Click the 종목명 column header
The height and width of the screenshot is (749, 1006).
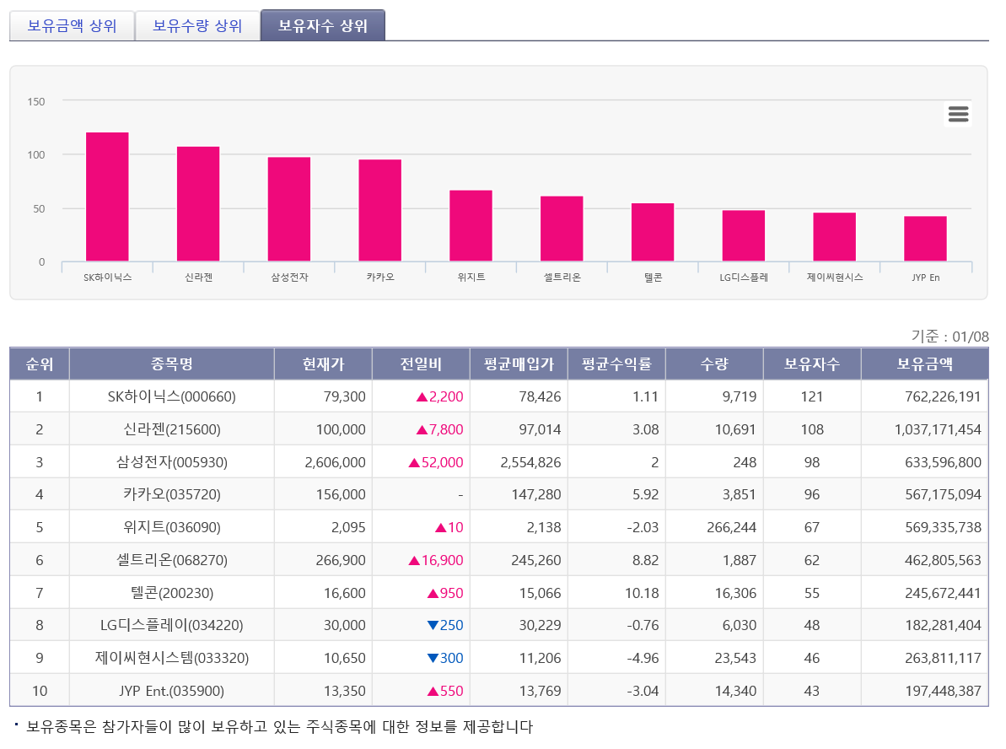[x=172, y=364]
